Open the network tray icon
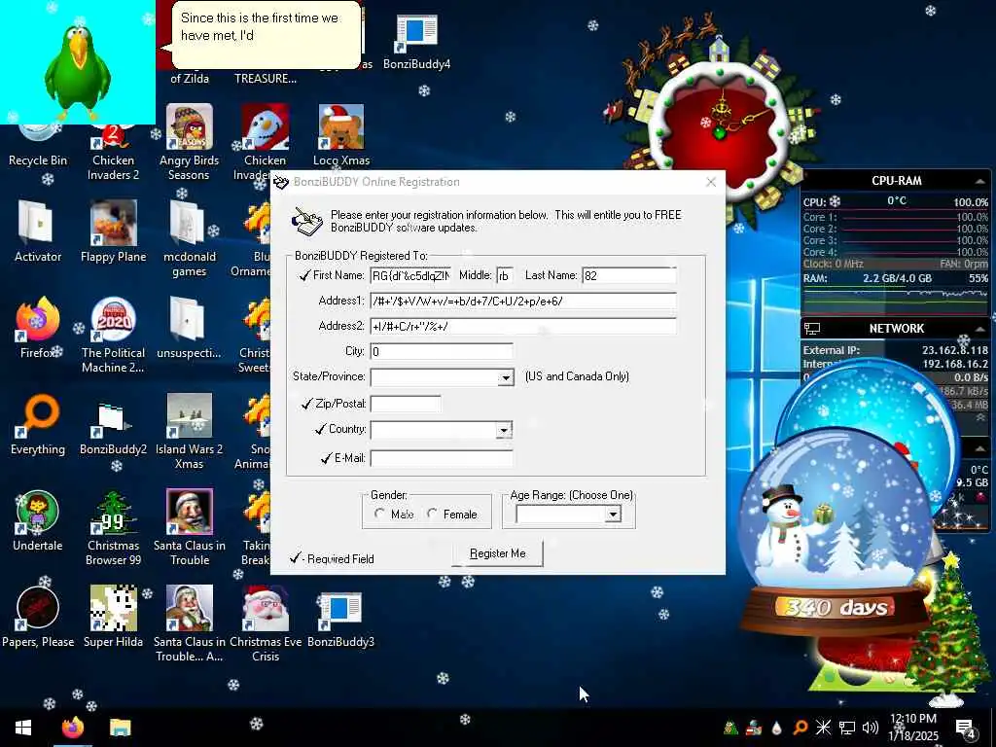996x747 pixels. pos(847,728)
